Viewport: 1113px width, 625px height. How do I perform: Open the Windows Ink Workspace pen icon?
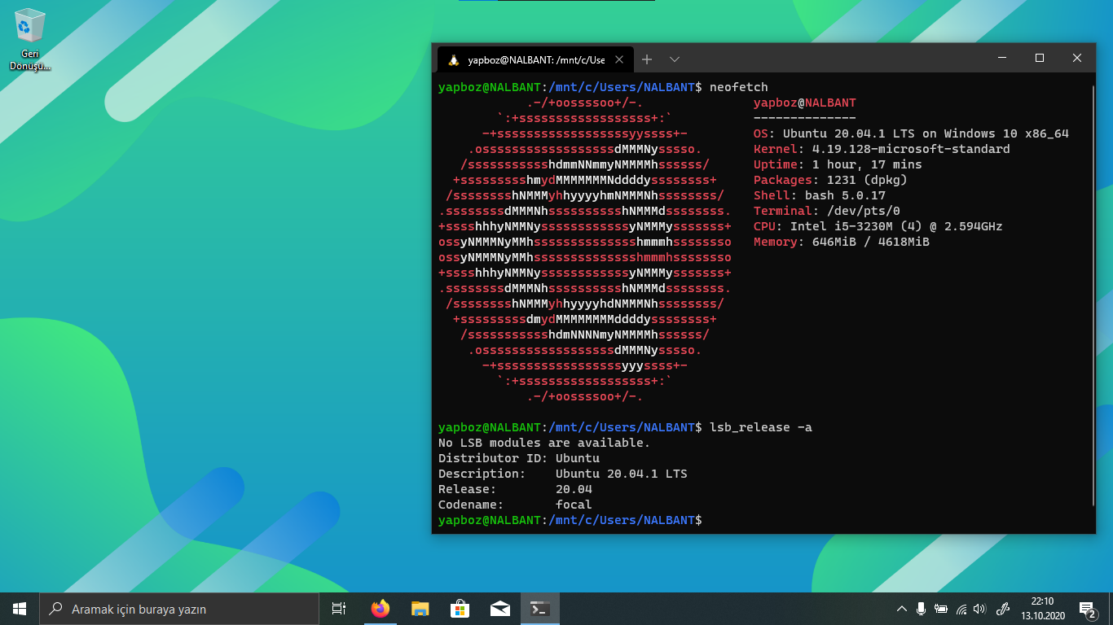pos(1003,609)
